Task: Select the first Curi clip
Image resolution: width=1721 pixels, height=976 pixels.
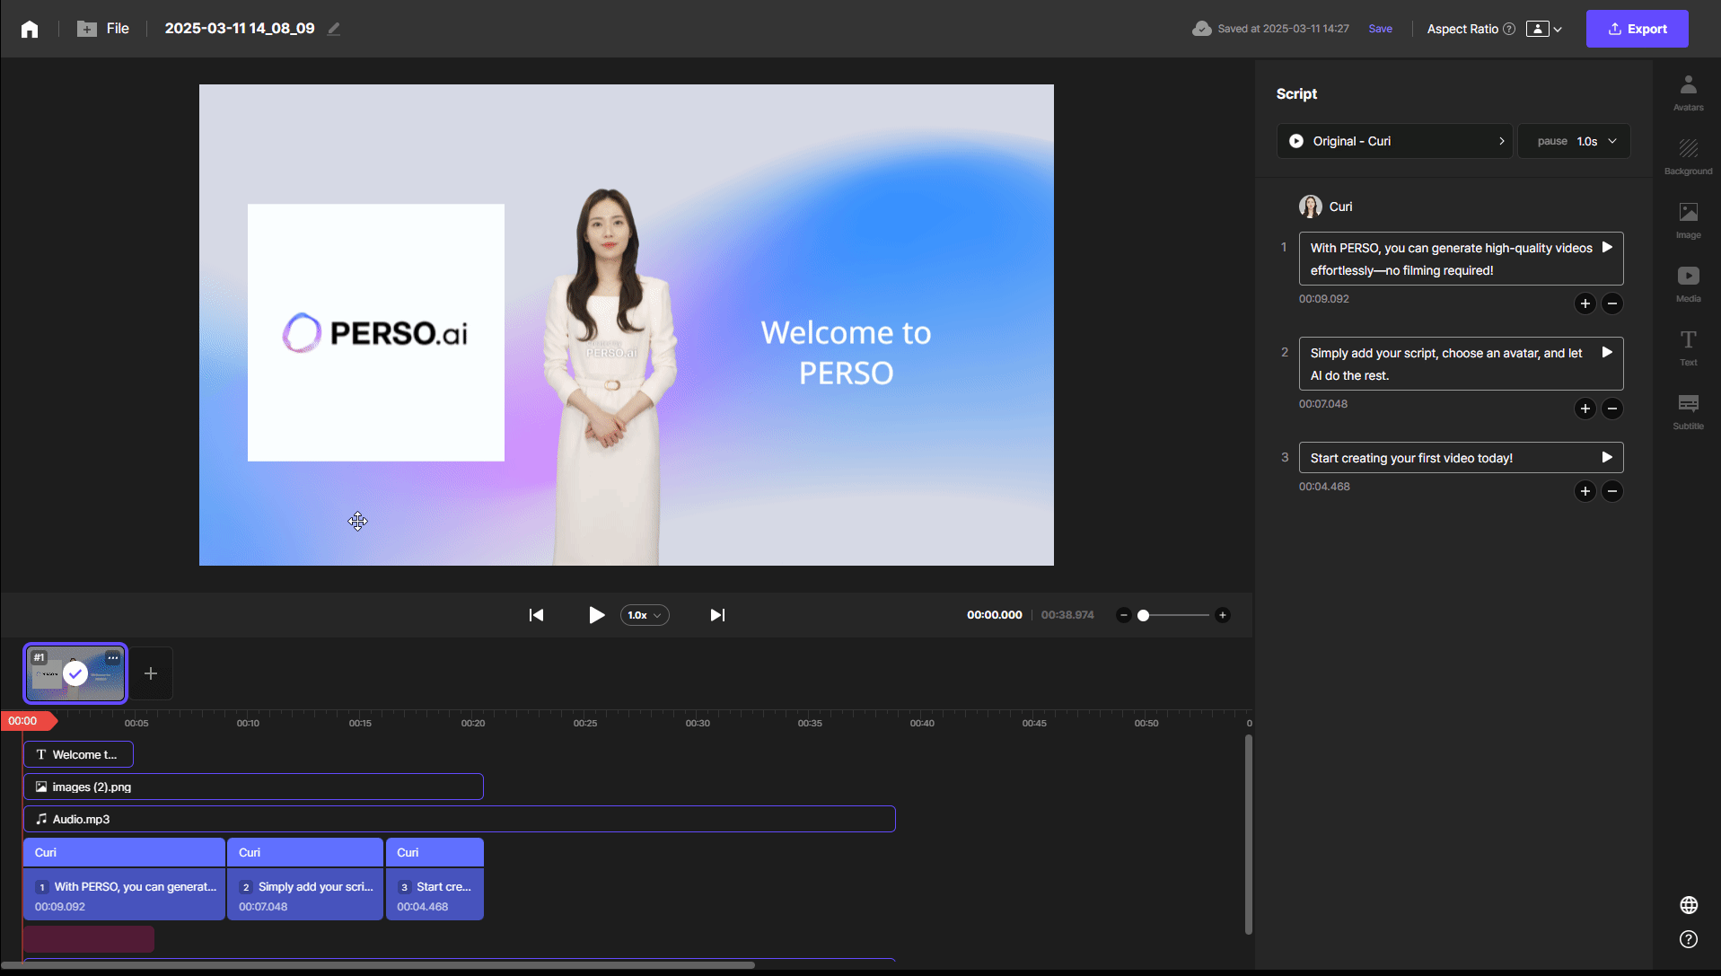Action: tap(124, 879)
